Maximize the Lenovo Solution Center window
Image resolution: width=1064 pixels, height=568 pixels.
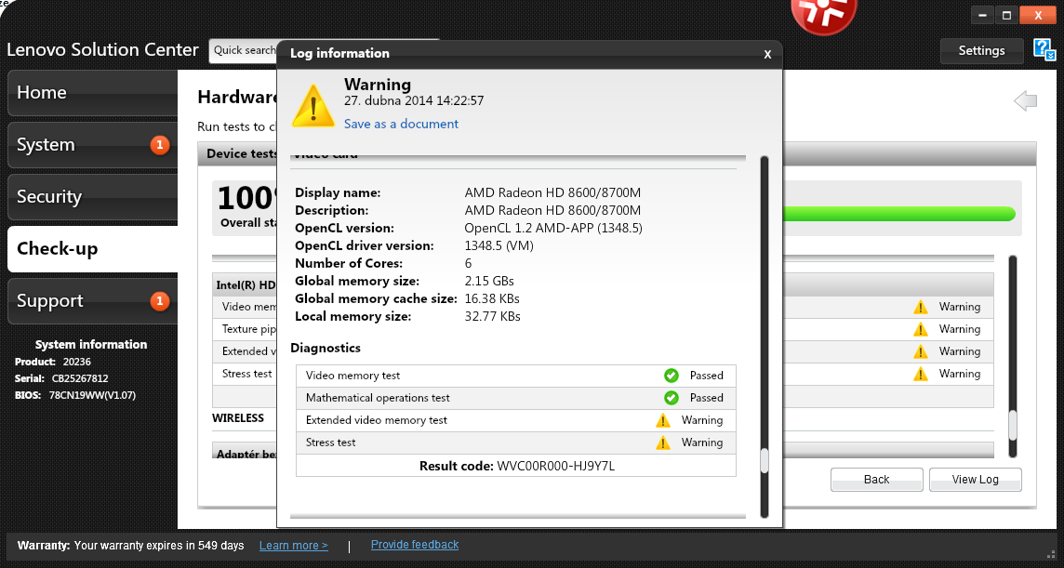coord(1006,15)
